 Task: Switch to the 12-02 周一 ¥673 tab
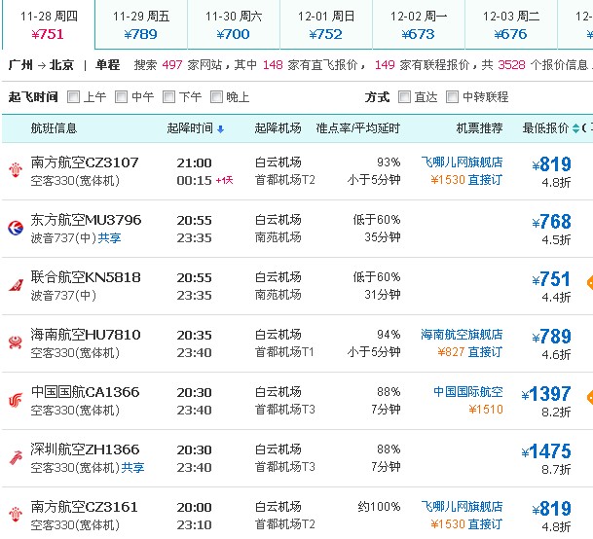pos(419,24)
